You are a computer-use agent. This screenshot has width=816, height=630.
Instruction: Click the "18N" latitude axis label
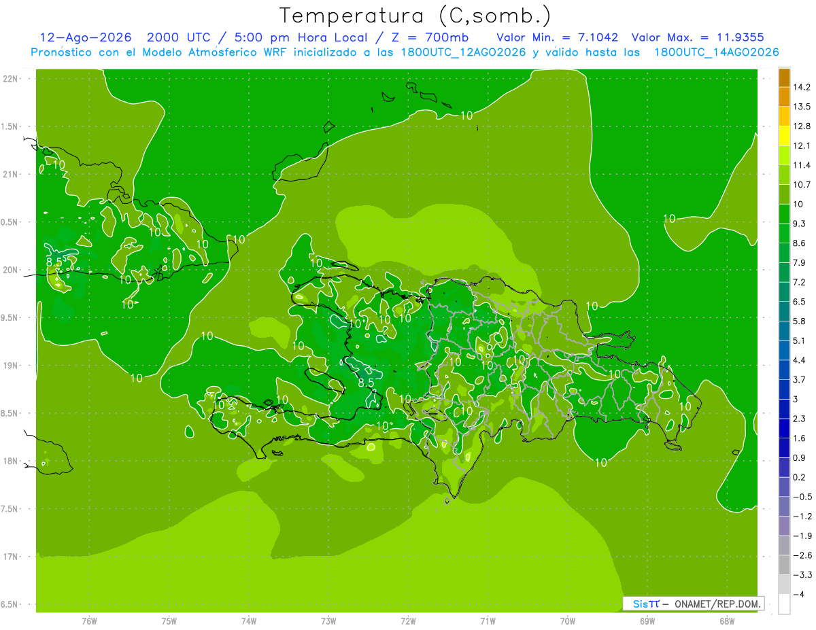(10, 461)
